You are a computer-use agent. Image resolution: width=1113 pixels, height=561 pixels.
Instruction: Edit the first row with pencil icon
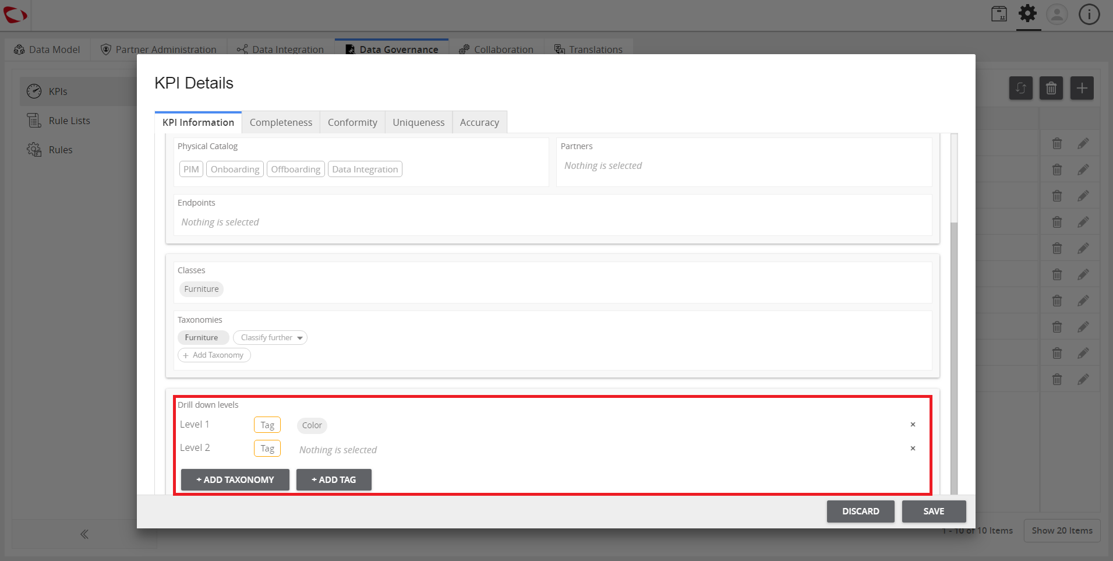pos(1083,143)
